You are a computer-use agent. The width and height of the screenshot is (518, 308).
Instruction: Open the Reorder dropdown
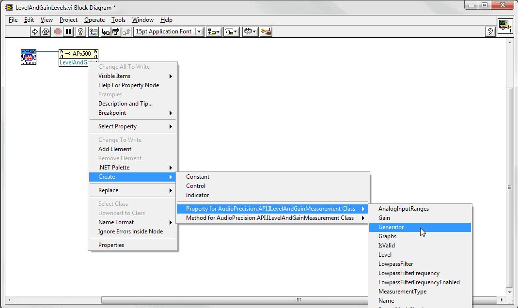250,31
